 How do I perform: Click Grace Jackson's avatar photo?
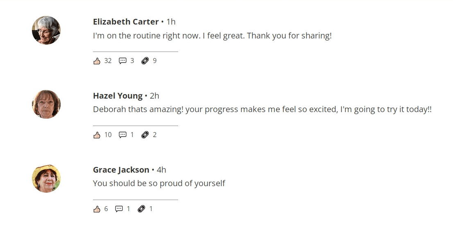coord(46,178)
